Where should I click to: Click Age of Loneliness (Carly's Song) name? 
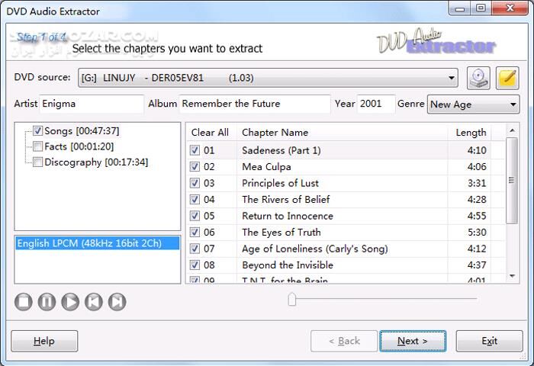315,249
